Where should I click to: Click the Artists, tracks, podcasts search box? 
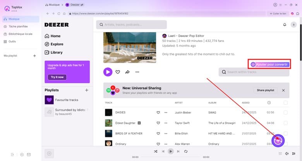coord(131,25)
